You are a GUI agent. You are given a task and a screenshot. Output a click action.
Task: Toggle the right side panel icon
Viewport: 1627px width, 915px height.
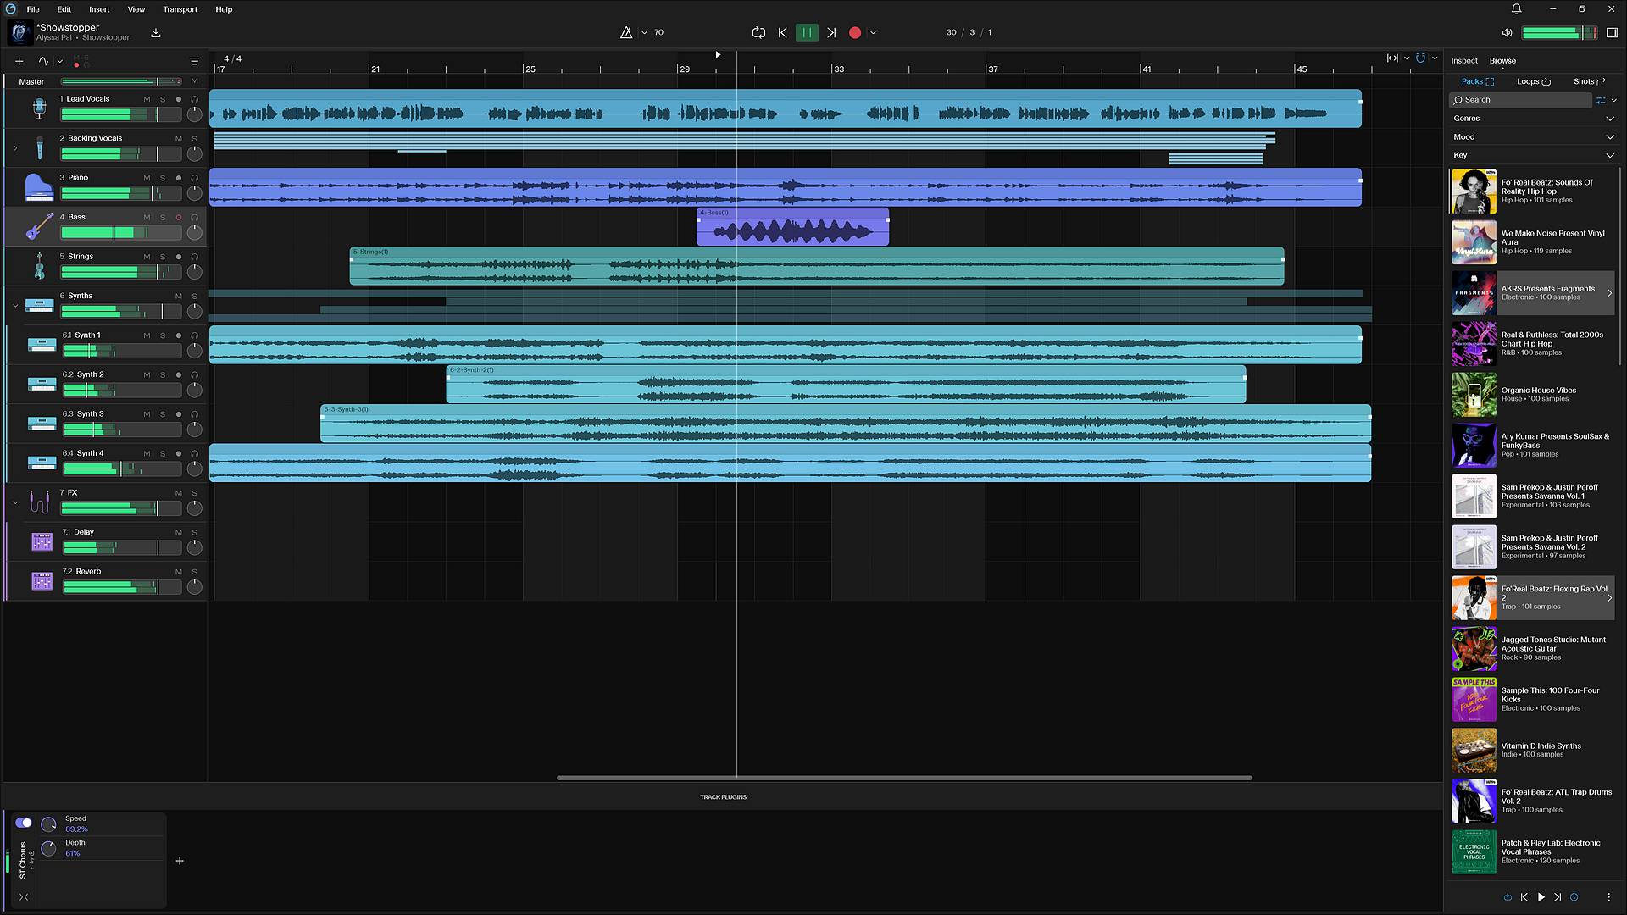click(x=1612, y=32)
